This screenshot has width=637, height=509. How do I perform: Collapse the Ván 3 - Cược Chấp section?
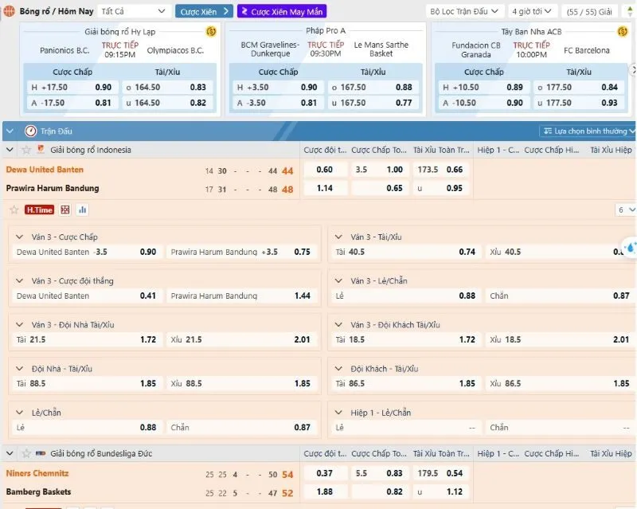click(20, 237)
